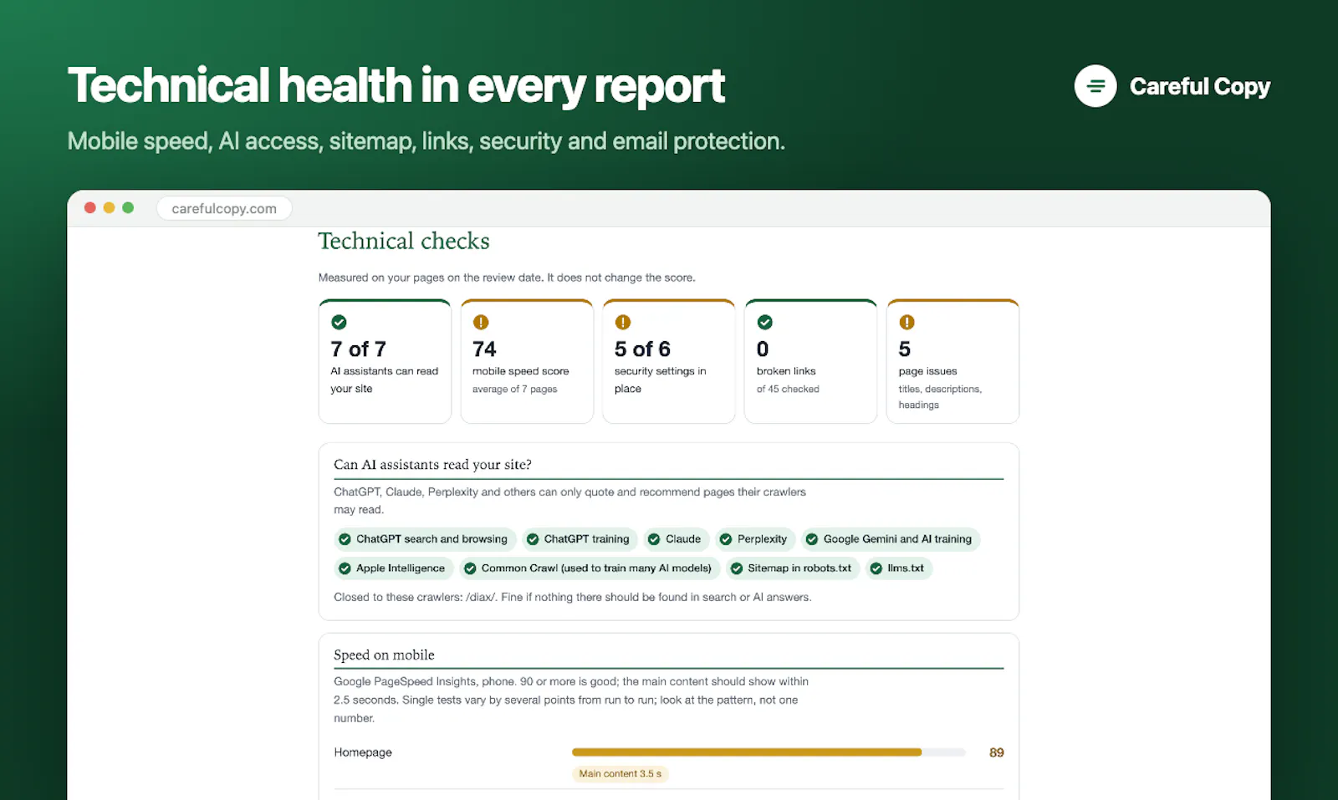Click the green check icon on the '0' broken links card
The image size is (1338, 800).
[765, 322]
